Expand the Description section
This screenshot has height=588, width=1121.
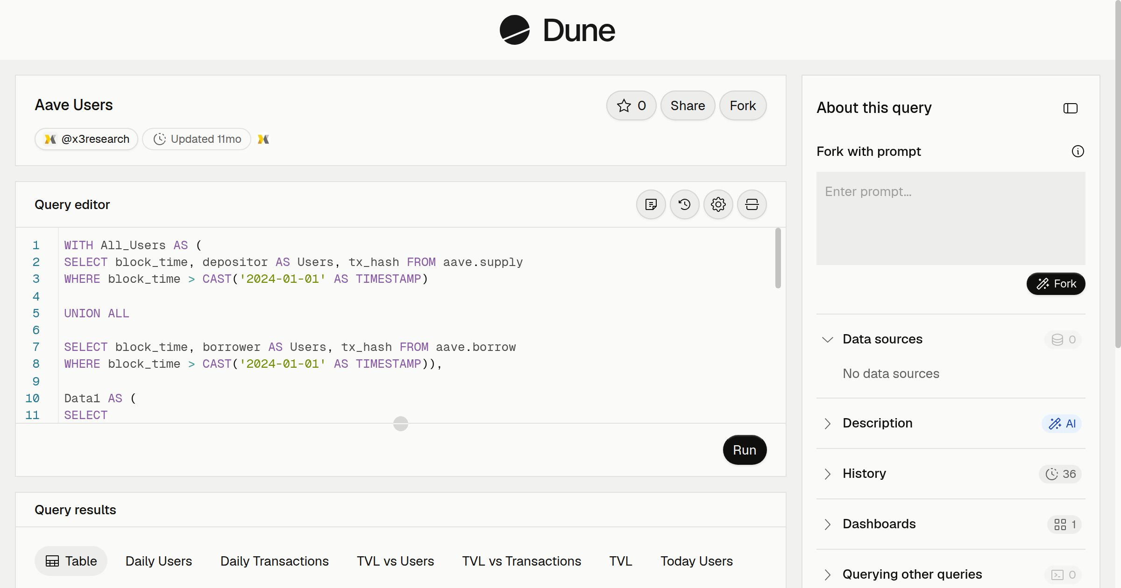point(827,423)
